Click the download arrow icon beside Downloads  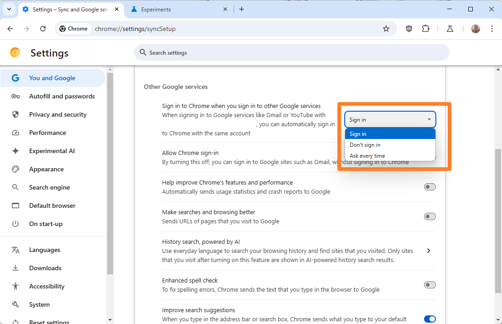pos(16,268)
